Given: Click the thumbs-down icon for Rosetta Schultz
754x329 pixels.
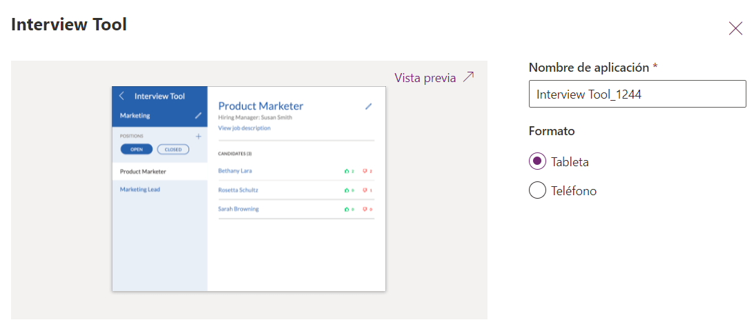Looking at the screenshot, I should coord(365,190).
